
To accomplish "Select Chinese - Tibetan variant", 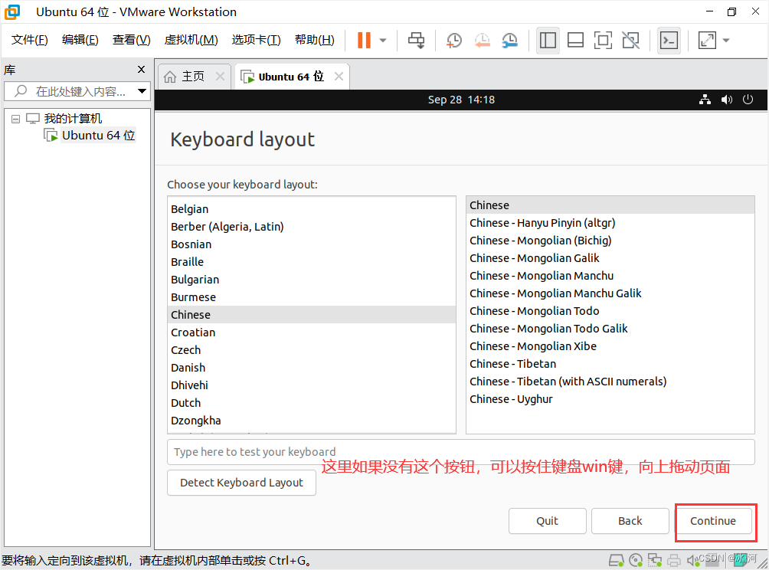I will pyautogui.click(x=610, y=364).
